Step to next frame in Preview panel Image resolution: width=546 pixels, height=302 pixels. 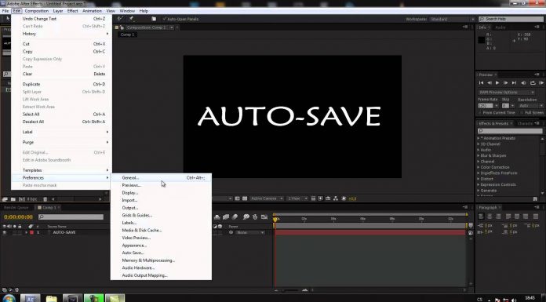pos(506,83)
